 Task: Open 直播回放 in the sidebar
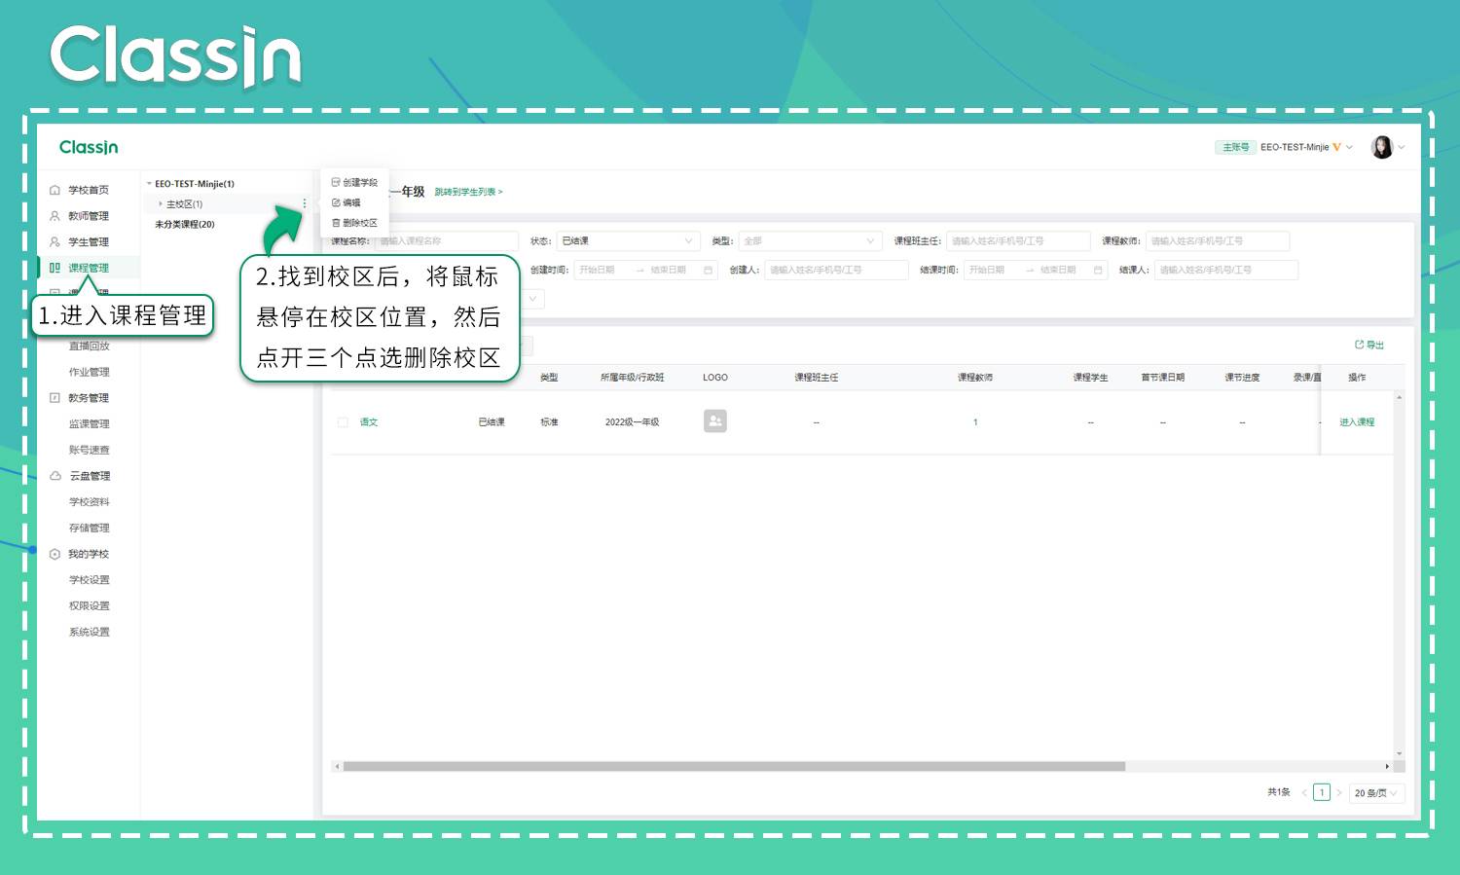point(90,346)
